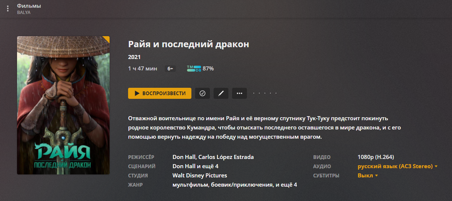Open the ellipsis more actions button
The width and height of the screenshot is (452, 201).
pos(240,93)
